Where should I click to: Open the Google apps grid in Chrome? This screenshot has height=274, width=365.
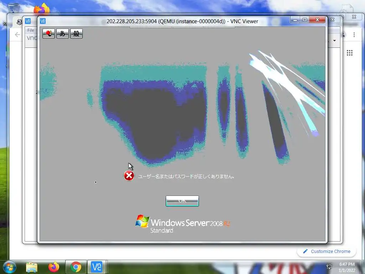pyautogui.click(x=349, y=53)
